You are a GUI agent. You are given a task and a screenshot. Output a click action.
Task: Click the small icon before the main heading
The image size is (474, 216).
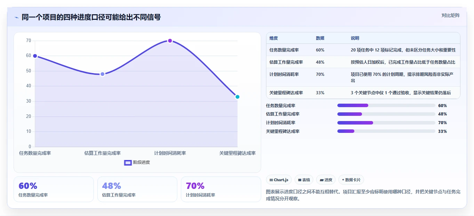coord(16,17)
